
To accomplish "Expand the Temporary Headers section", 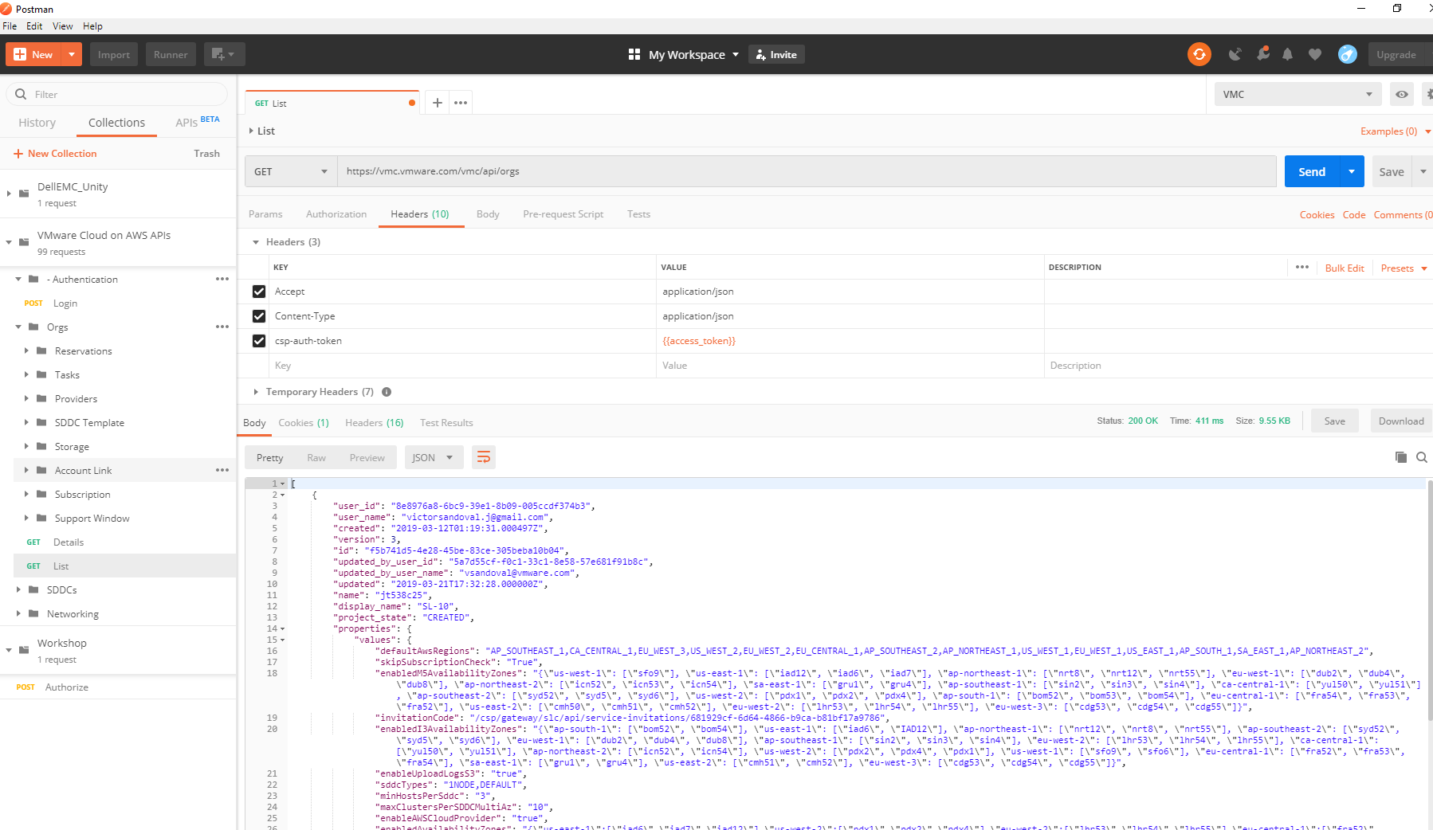I will coord(256,392).
